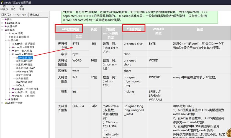Click the book icon beside 关键函数
231x138 pixels.
(x=6, y=26)
